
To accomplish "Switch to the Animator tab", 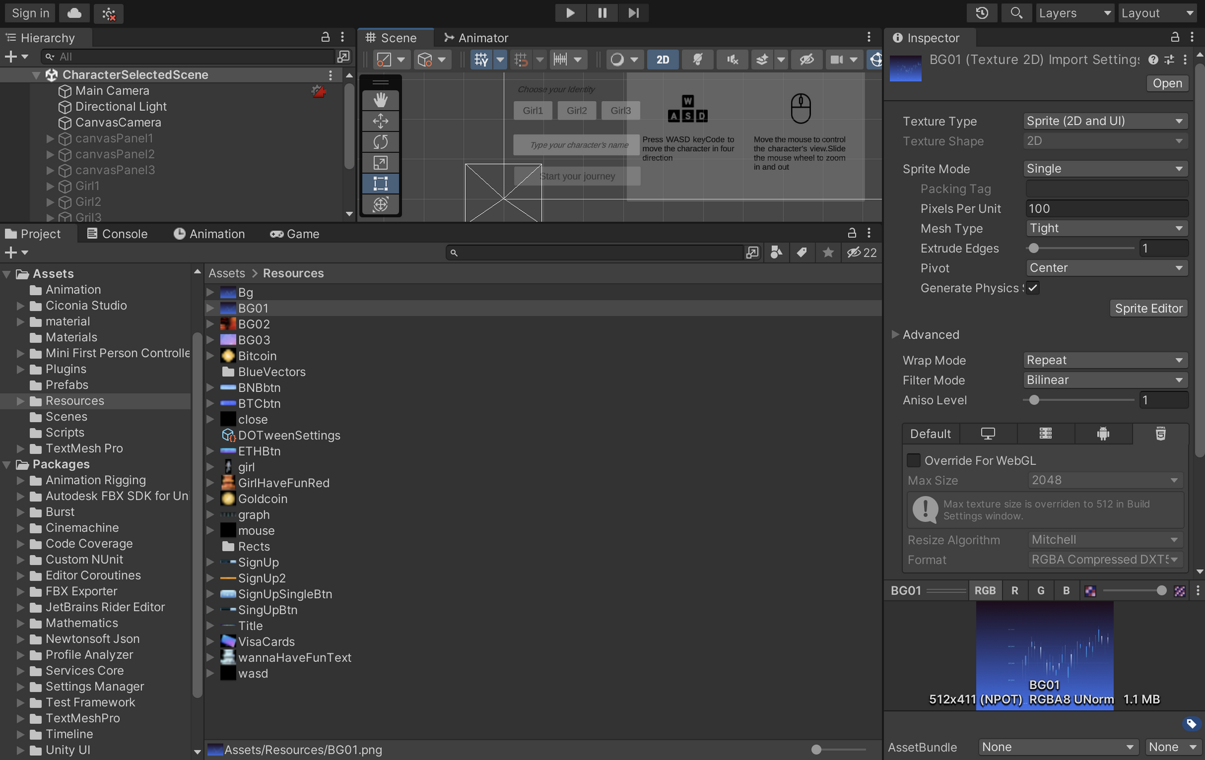I will point(476,38).
